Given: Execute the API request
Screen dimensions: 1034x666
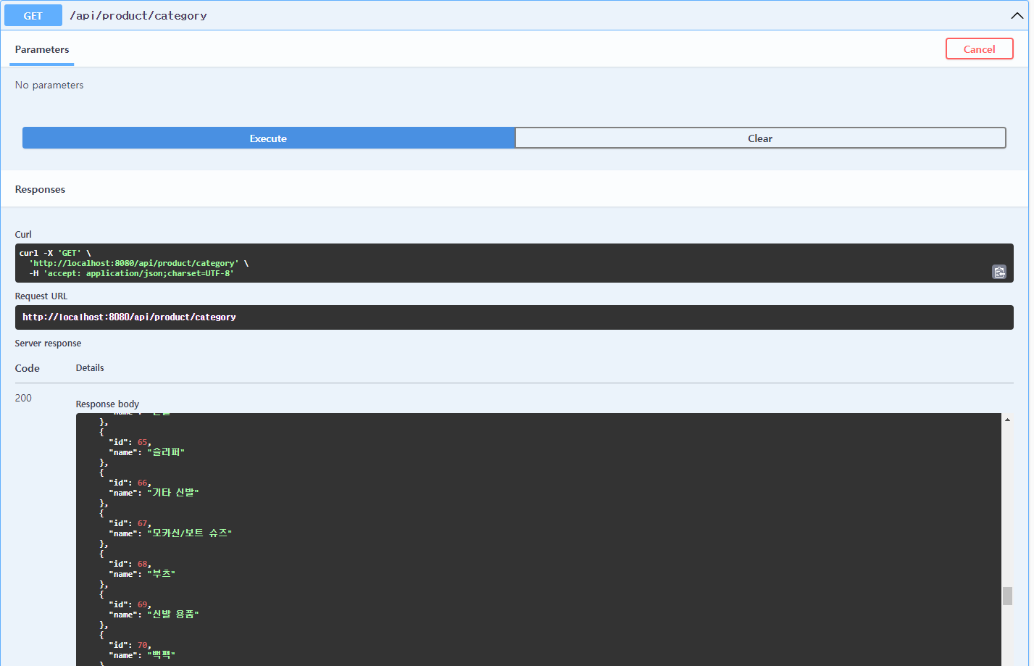Looking at the screenshot, I should 268,138.
